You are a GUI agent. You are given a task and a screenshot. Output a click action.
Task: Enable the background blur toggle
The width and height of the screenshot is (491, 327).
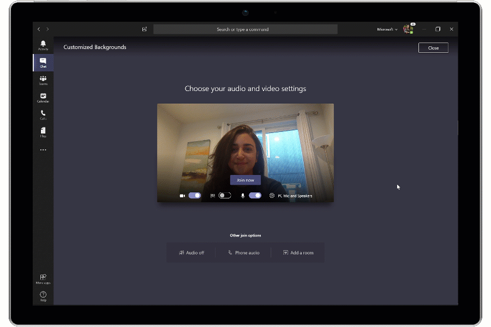pos(224,195)
